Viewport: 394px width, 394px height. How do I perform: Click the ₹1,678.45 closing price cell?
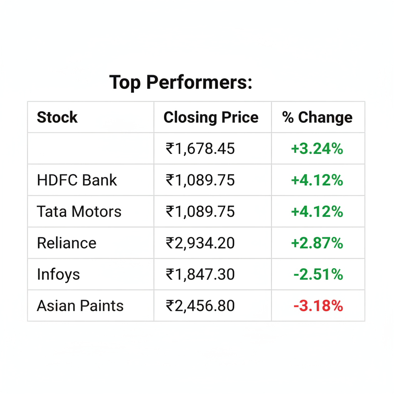click(200, 149)
